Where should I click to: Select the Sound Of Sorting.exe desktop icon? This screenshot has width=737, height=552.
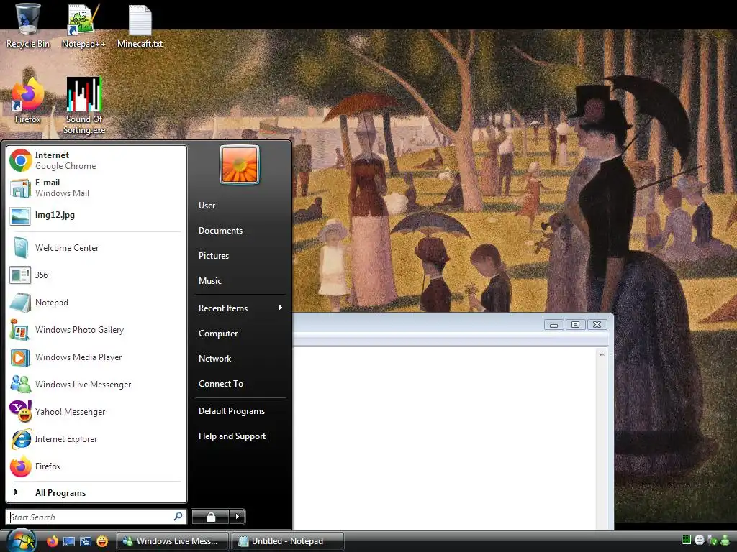(84, 106)
